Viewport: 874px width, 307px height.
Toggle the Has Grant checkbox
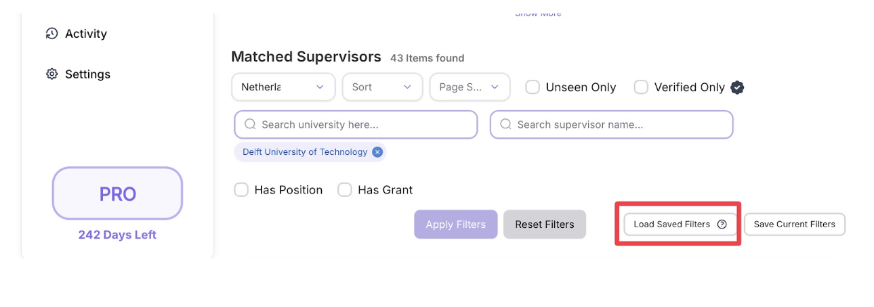[x=345, y=190]
